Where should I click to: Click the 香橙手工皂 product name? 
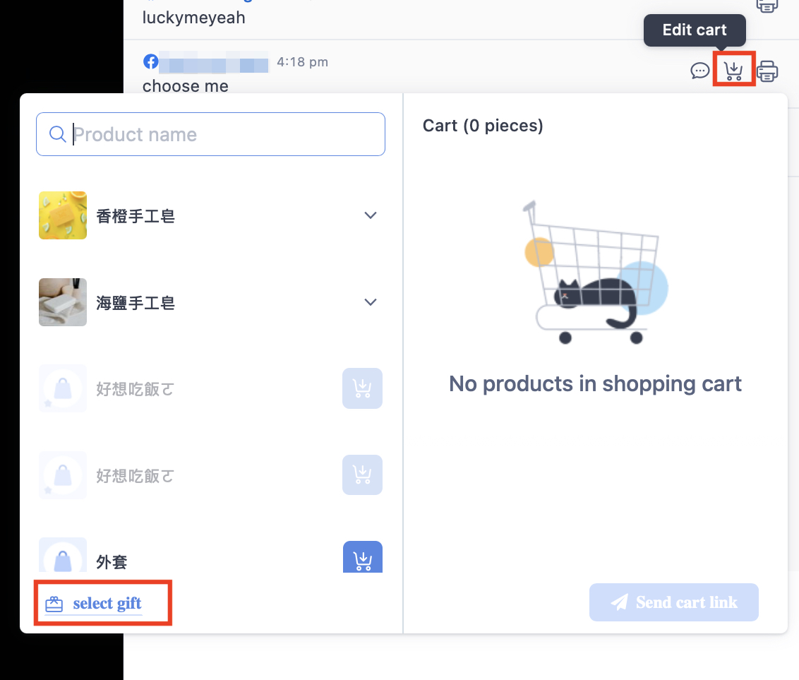pyautogui.click(x=136, y=216)
